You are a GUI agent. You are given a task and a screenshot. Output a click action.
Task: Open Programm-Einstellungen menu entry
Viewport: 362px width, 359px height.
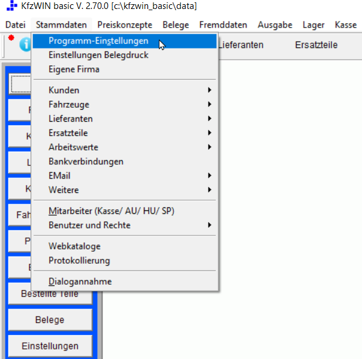(125, 41)
